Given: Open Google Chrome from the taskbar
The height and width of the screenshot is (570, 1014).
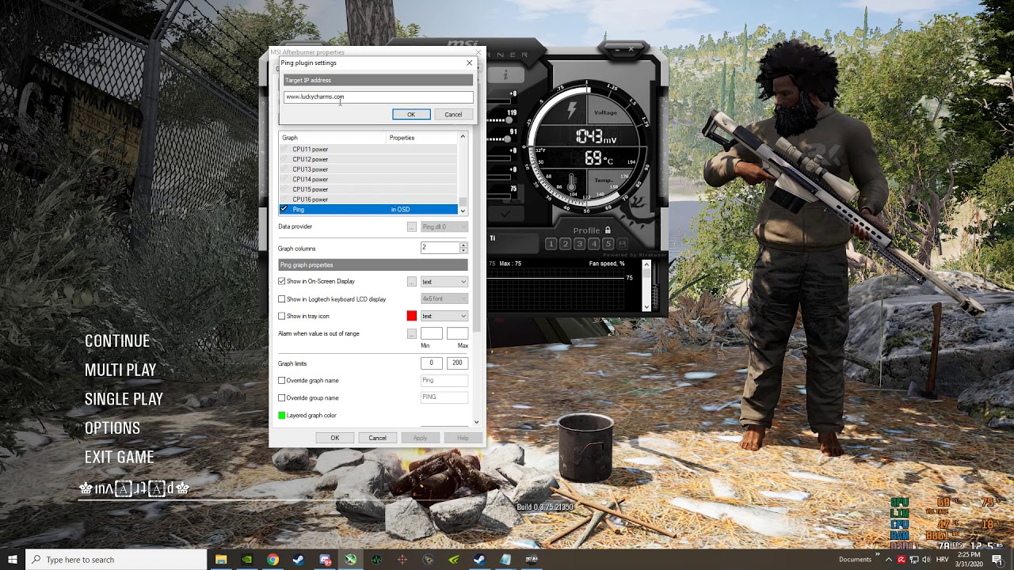Looking at the screenshot, I should 273,560.
